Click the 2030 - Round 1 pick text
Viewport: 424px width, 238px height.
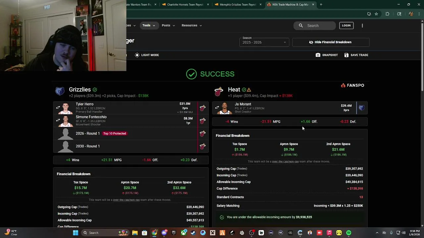point(88,146)
